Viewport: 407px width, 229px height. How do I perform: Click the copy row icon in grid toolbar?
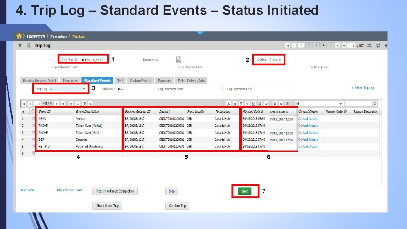coord(84,104)
